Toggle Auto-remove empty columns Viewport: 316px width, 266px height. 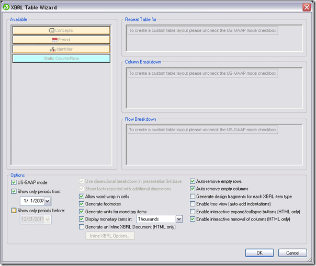(x=193, y=189)
